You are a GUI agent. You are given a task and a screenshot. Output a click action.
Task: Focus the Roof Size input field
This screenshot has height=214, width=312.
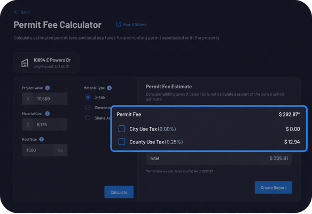pyautogui.click(x=44, y=150)
